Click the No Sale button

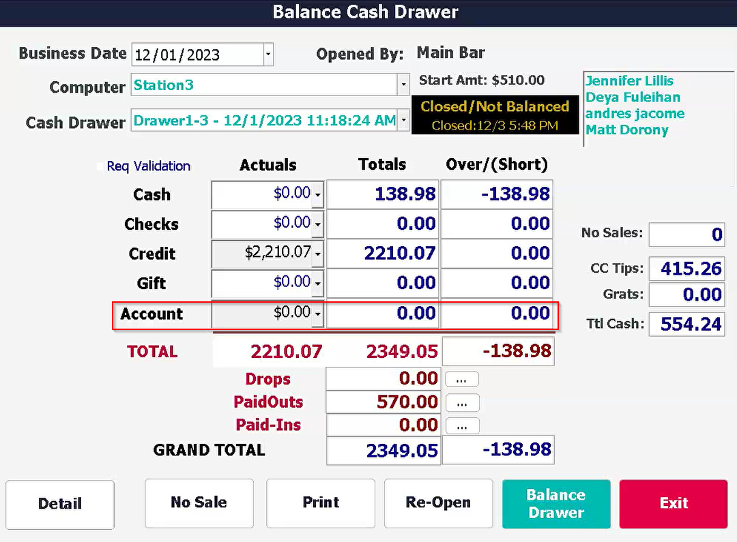199,503
